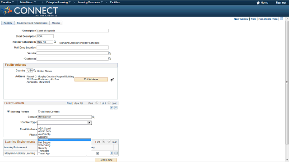The width and height of the screenshot is (289, 162).
Task: Switch to the Facility tab
Action: pyautogui.click(x=8, y=23)
